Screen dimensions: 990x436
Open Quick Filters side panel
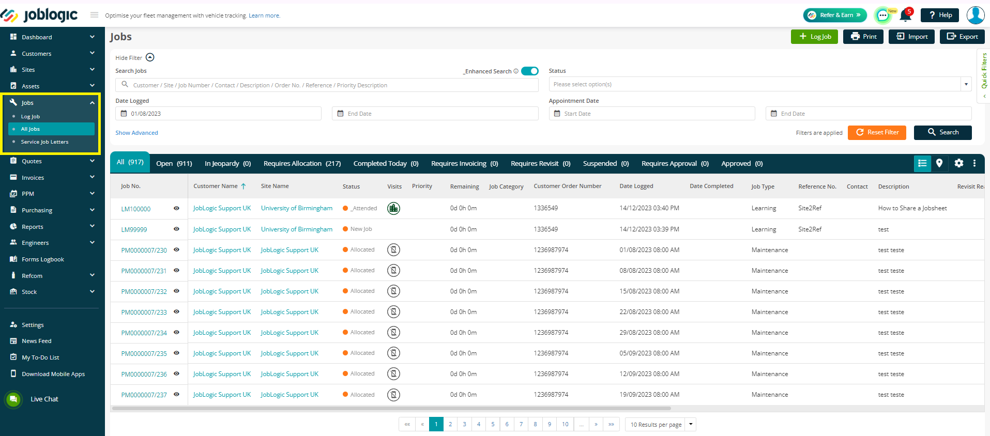tap(984, 75)
